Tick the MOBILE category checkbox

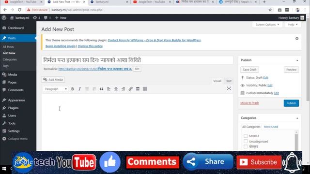pos(246,136)
